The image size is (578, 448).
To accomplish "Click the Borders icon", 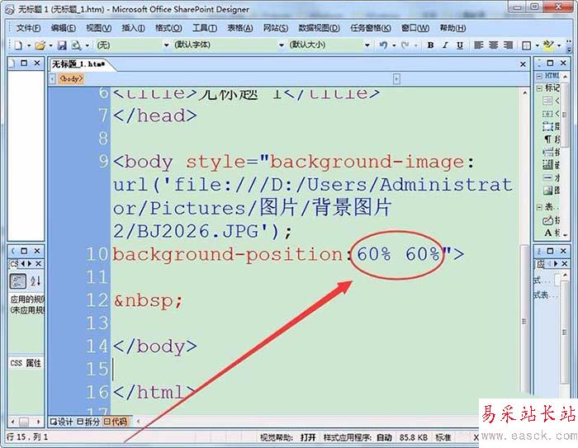I will [x=527, y=45].
